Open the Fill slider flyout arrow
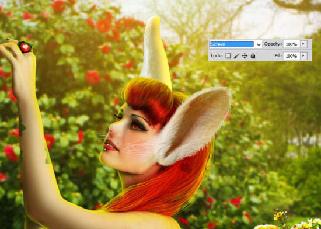This screenshot has height=229, width=321. 303,56
